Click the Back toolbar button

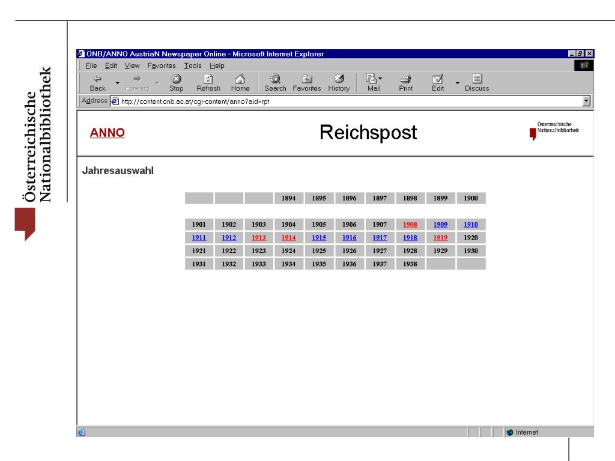click(98, 83)
